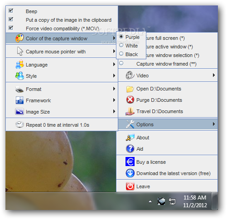Expand the Image Size submenu arrow

pyautogui.click(x=114, y=111)
